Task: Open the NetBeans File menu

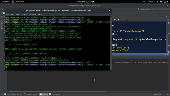Action: coord(2,9)
